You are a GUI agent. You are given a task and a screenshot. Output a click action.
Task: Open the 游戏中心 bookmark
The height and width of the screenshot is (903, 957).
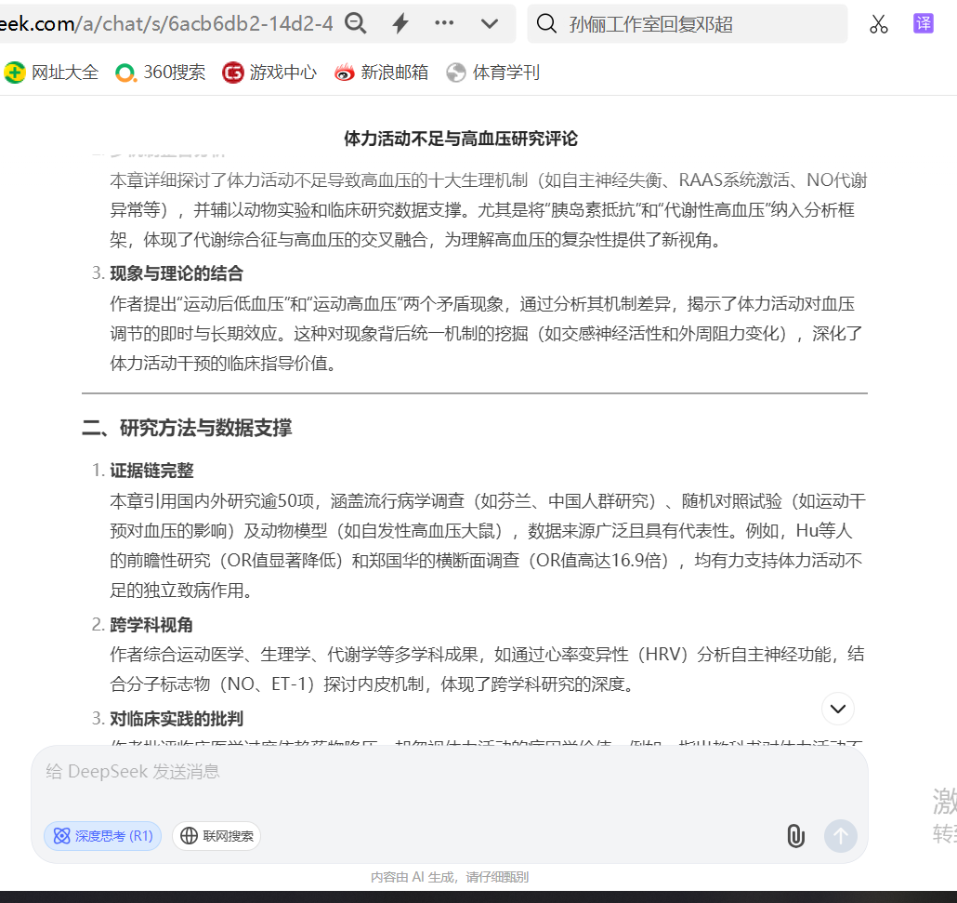(269, 73)
